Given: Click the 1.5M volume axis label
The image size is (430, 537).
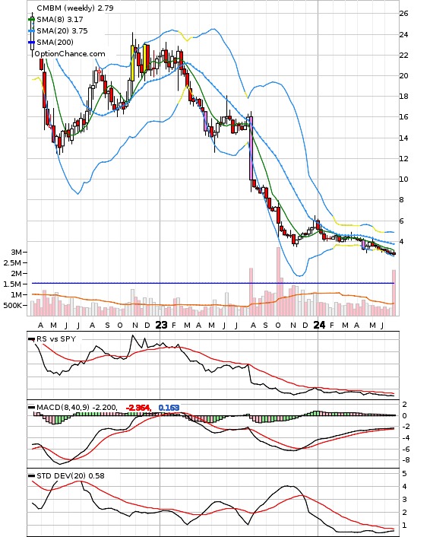Looking at the screenshot, I should [12, 284].
